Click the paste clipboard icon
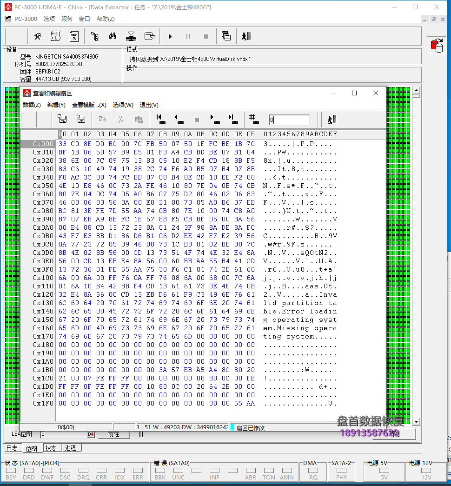This screenshot has height=486, width=451. coord(139,119)
